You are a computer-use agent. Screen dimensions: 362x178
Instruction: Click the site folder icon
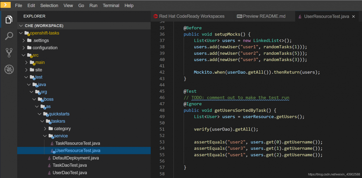pyautogui.click(x=32, y=70)
